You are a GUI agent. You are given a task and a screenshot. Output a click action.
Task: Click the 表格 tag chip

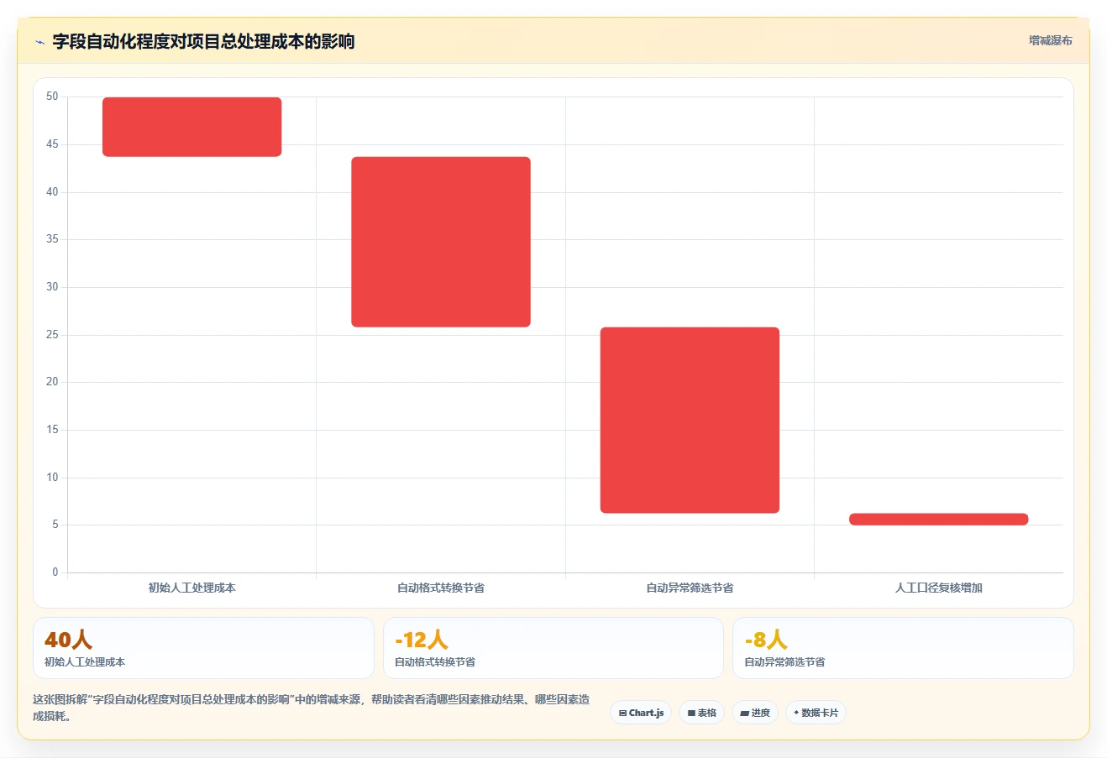click(702, 713)
